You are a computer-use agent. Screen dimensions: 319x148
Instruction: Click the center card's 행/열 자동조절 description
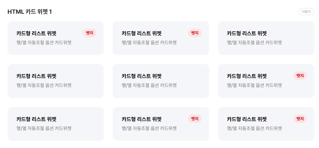149,86
